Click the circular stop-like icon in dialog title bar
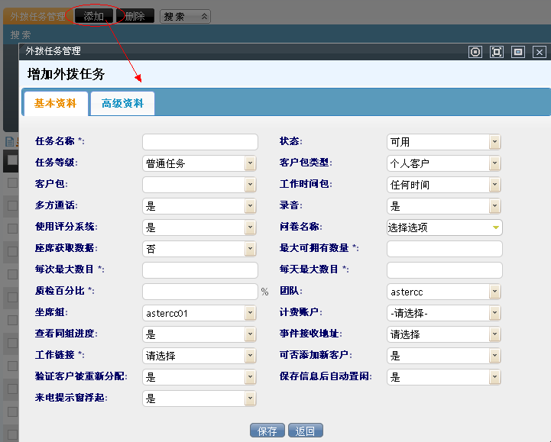 tap(475, 52)
